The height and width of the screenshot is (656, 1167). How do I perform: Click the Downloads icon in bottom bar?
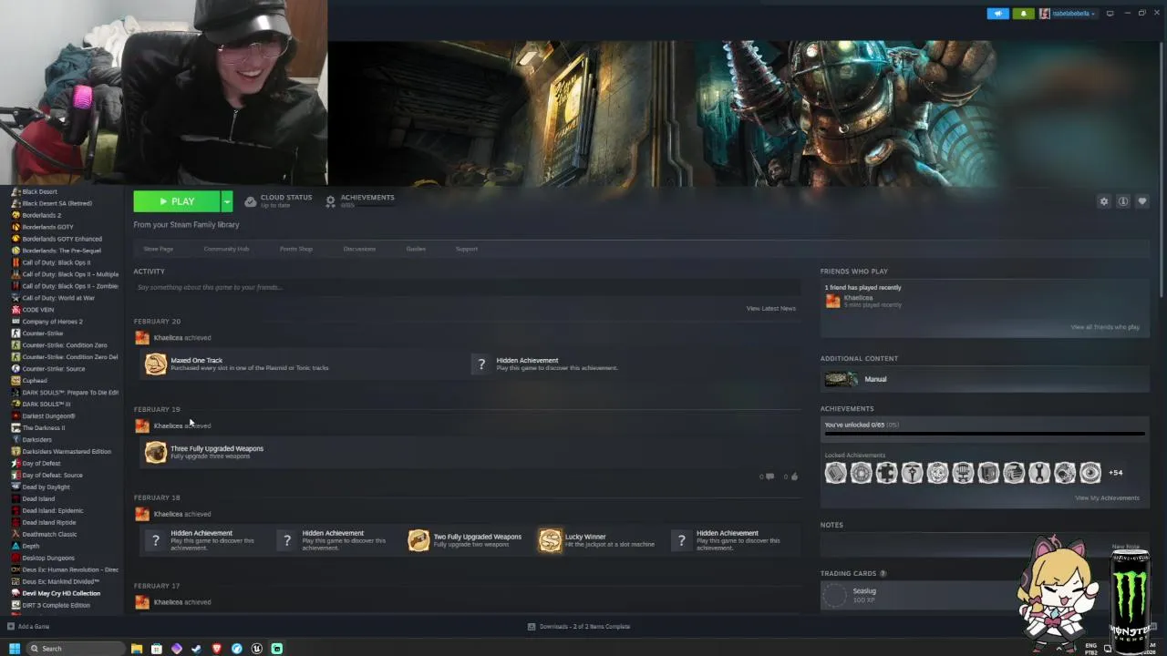coord(532,627)
